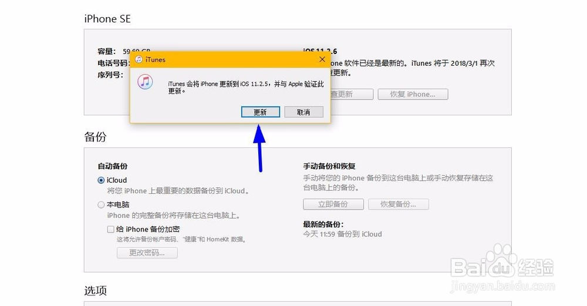This screenshot has height=306, width=587.
Task: Click the iTunes 2018/3/1 update status text
Action: point(413,68)
